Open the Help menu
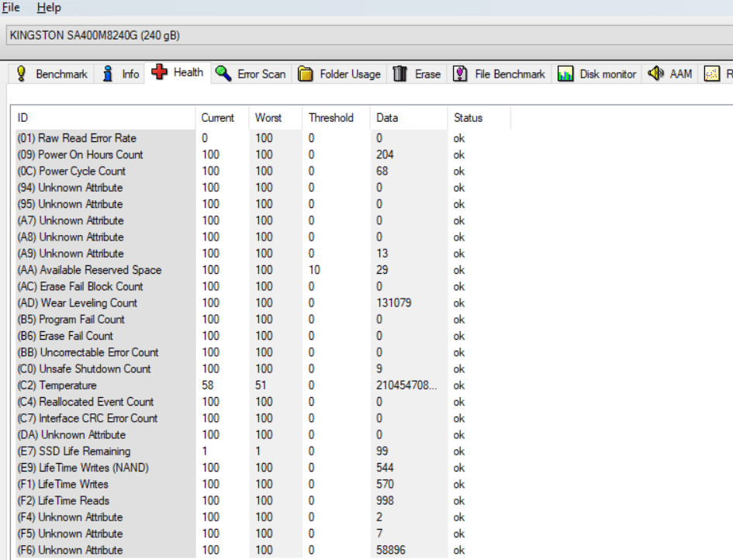 pos(49,8)
